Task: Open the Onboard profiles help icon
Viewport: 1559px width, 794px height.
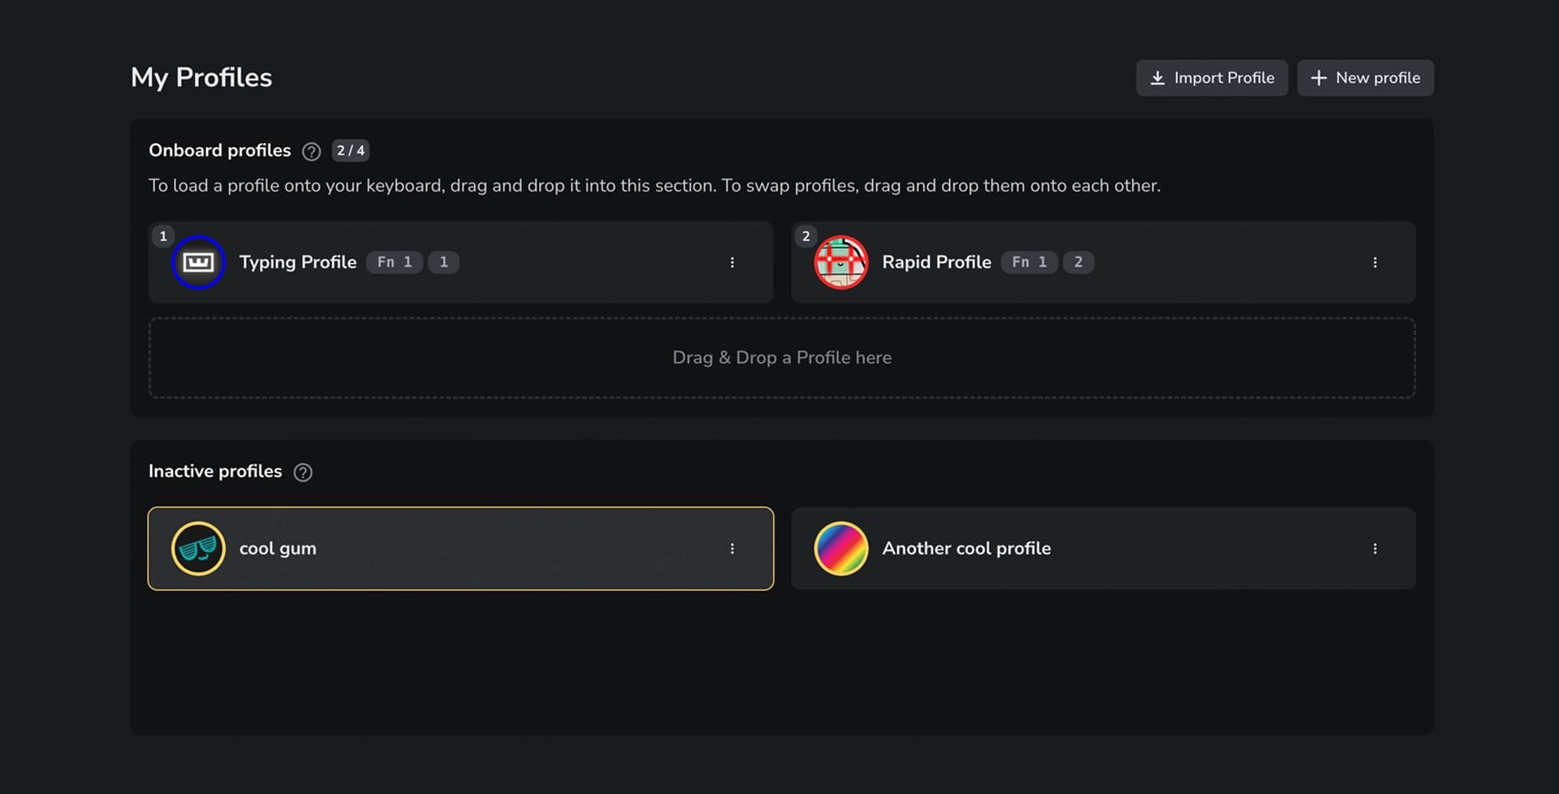Action: tap(311, 152)
